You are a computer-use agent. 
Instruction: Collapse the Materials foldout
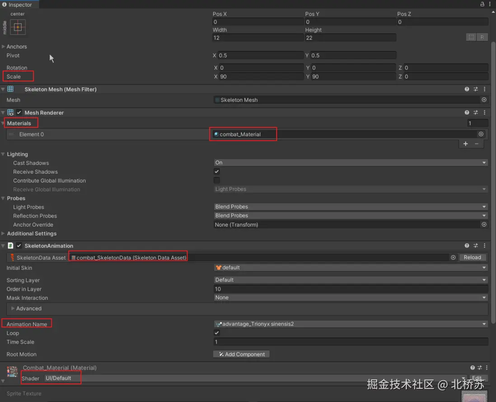(3, 123)
